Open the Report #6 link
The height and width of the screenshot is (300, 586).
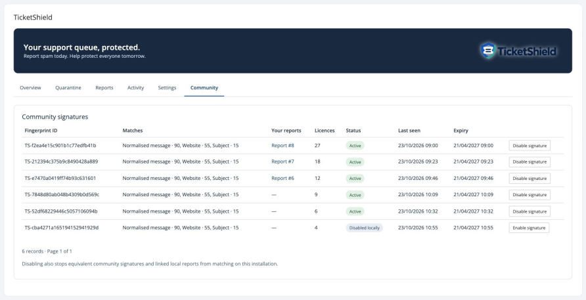coord(283,178)
